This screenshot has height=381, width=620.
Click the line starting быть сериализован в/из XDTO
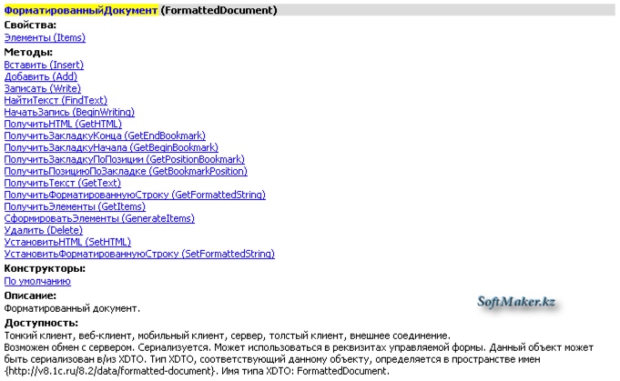272,360
